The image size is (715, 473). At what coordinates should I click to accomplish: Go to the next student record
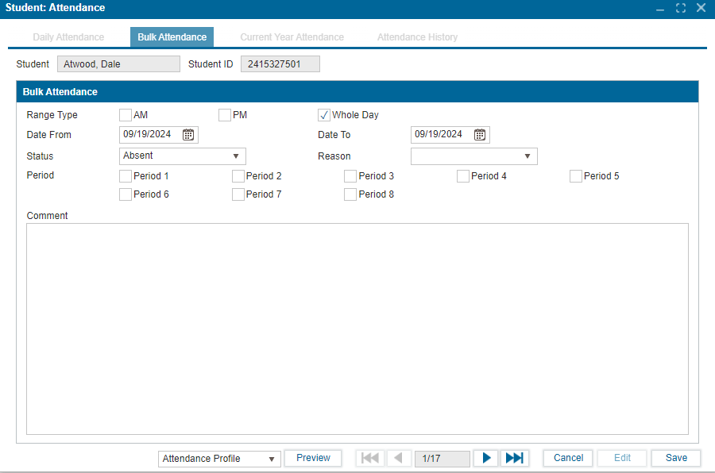[x=486, y=458]
